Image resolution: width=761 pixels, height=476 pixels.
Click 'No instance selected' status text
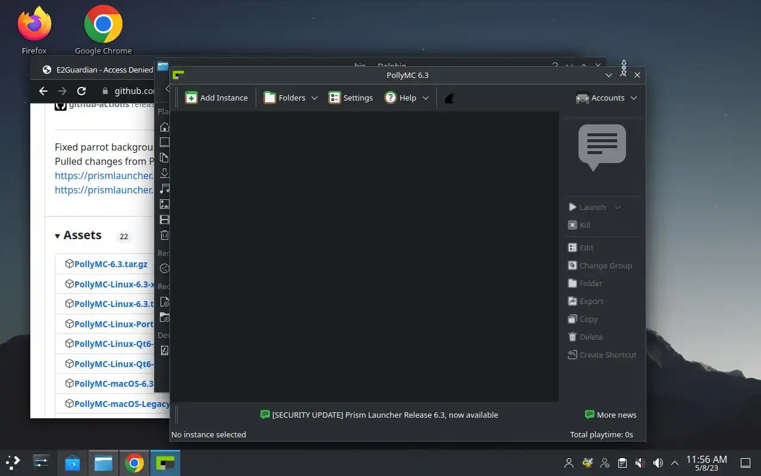(209, 434)
